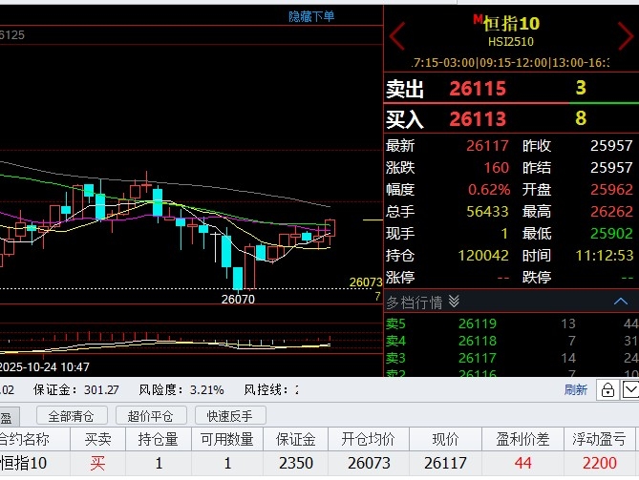Click the 幅度 value 0.62%
Viewport: 639px width, 480px height.
click(489, 190)
